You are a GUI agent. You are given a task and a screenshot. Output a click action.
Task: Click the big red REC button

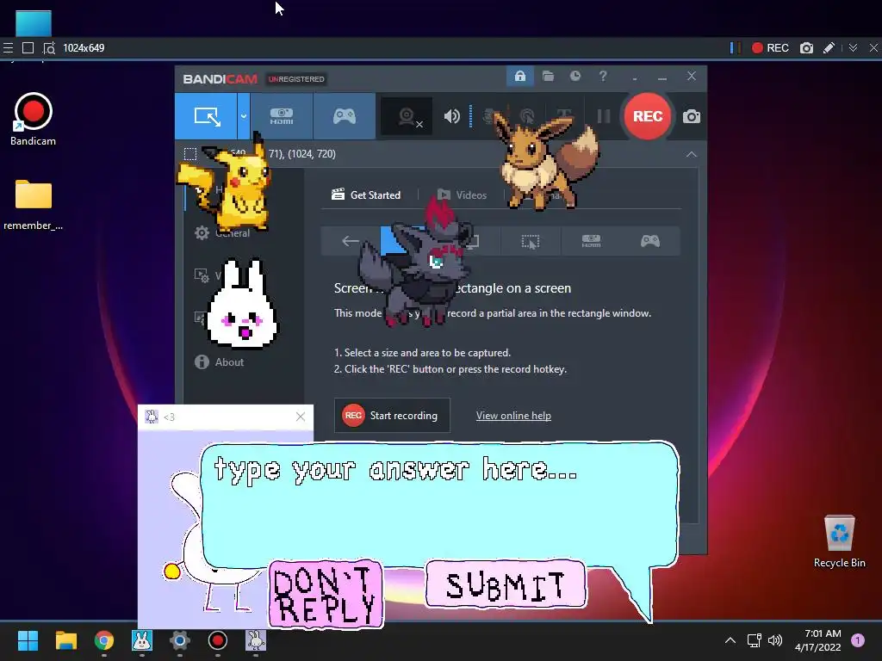click(x=648, y=116)
